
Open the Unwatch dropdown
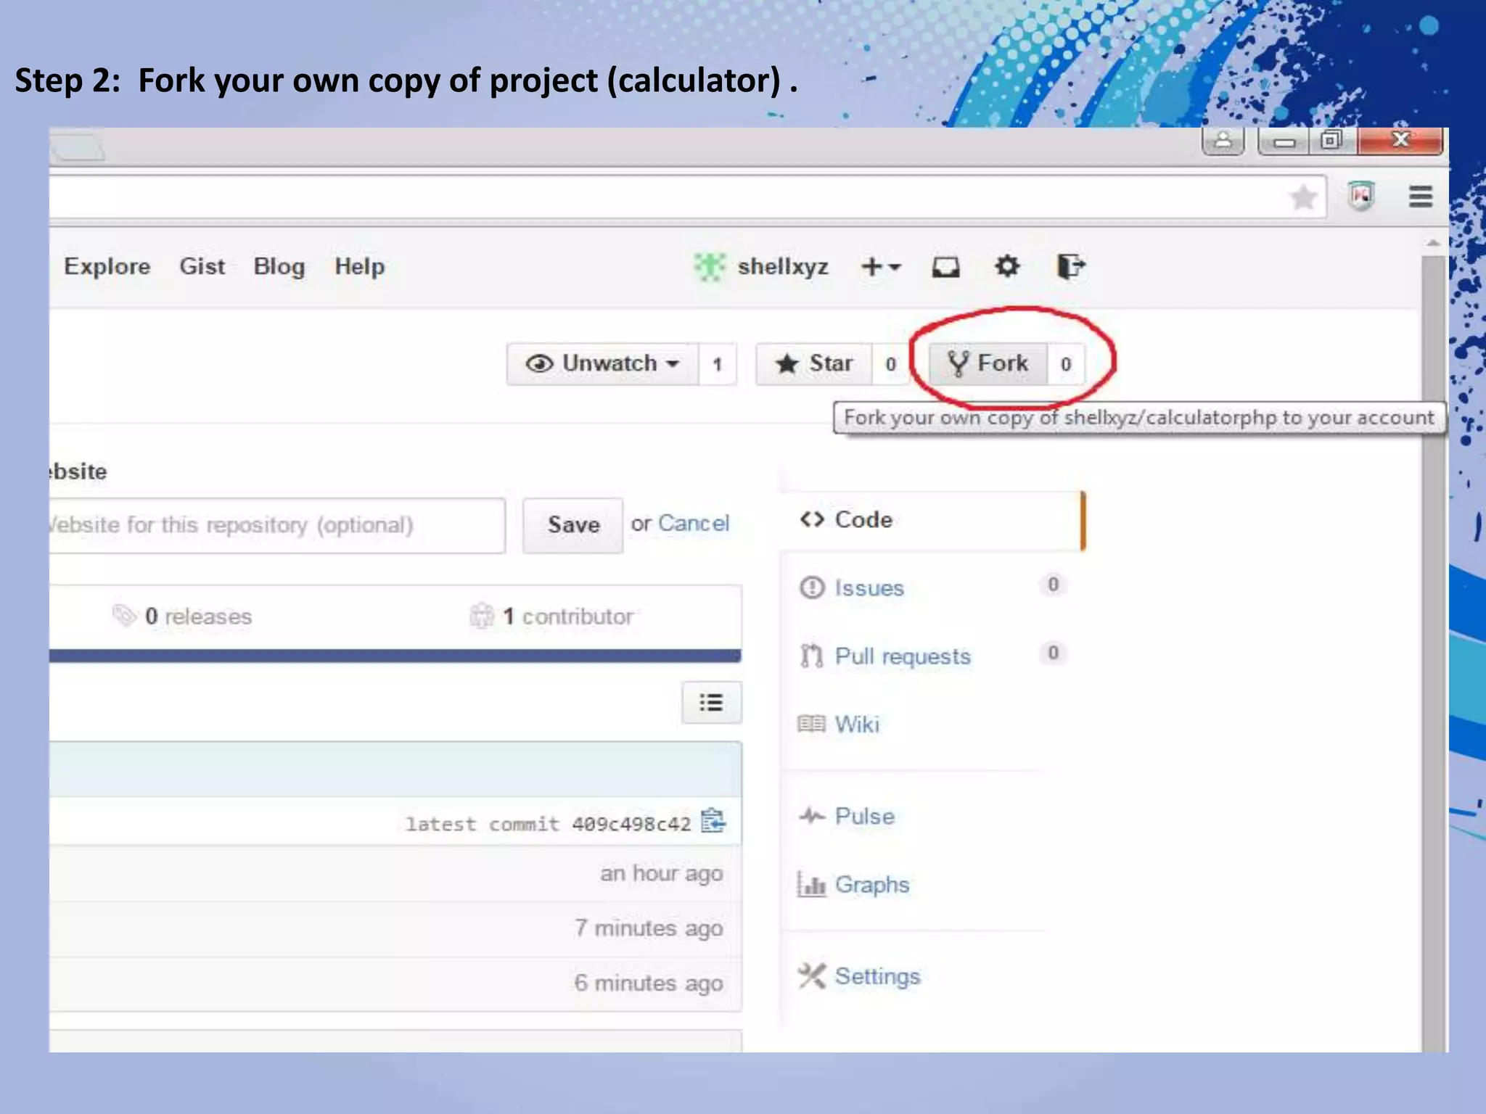tap(603, 363)
